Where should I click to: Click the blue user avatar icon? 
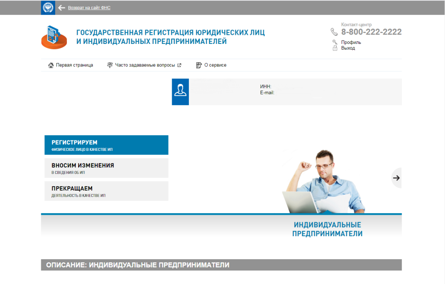[180, 92]
